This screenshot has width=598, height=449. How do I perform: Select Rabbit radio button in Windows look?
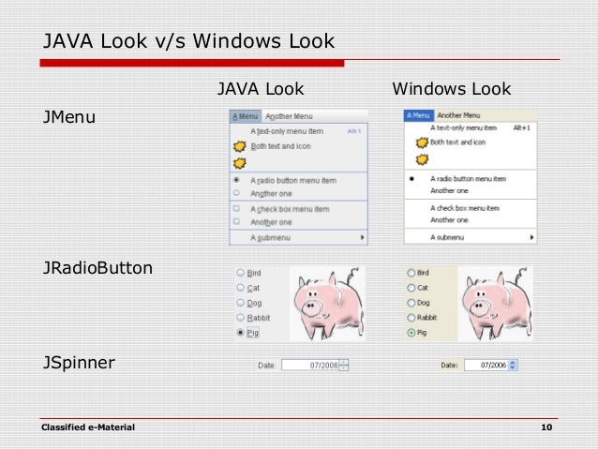pyautogui.click(x=422, y=318)
